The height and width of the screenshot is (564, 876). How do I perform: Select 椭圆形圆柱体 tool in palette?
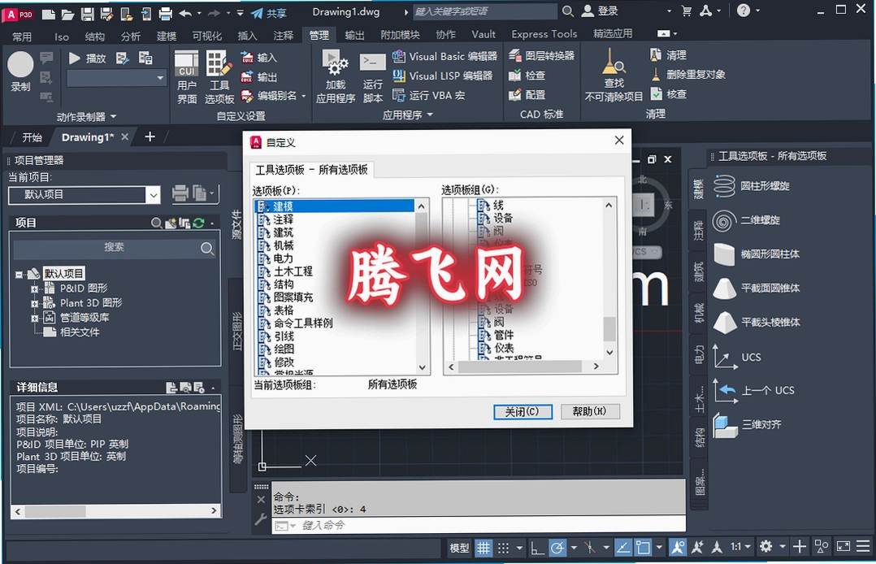tap(757, 254)
